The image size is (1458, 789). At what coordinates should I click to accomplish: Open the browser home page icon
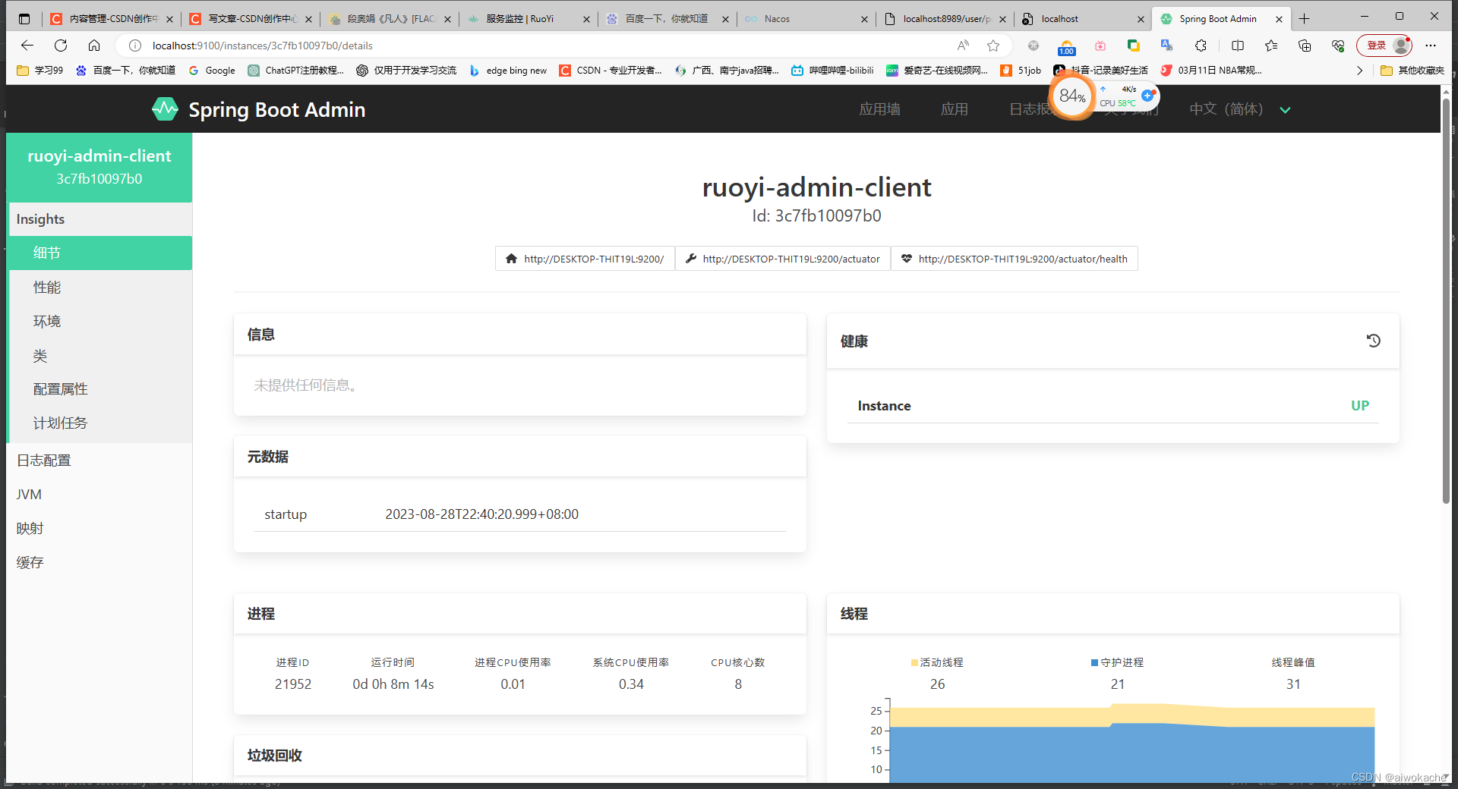[94, 46]
